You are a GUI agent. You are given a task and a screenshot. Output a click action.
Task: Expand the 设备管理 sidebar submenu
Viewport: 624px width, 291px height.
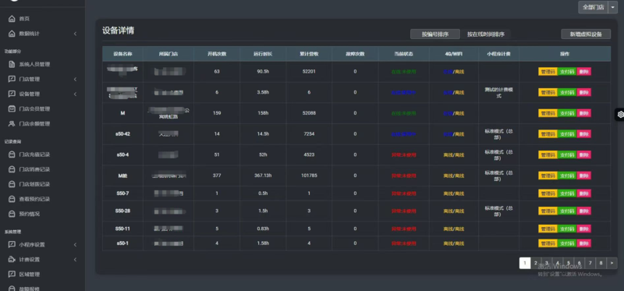point(75,94)
